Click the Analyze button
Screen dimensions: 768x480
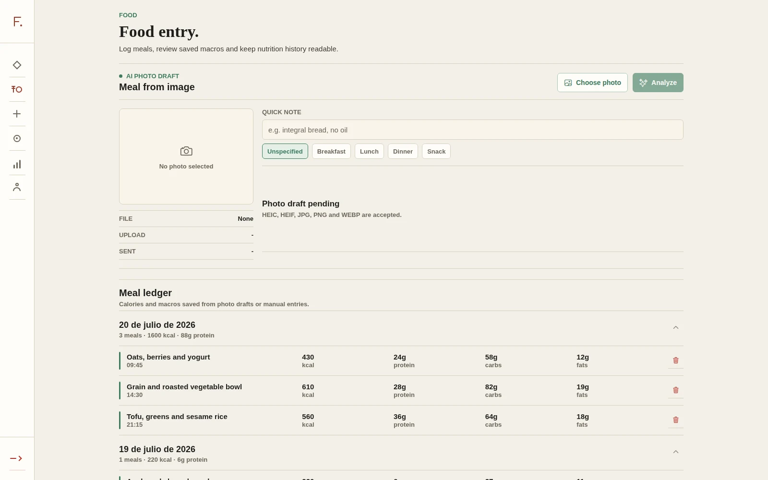(x=658, y=83)
